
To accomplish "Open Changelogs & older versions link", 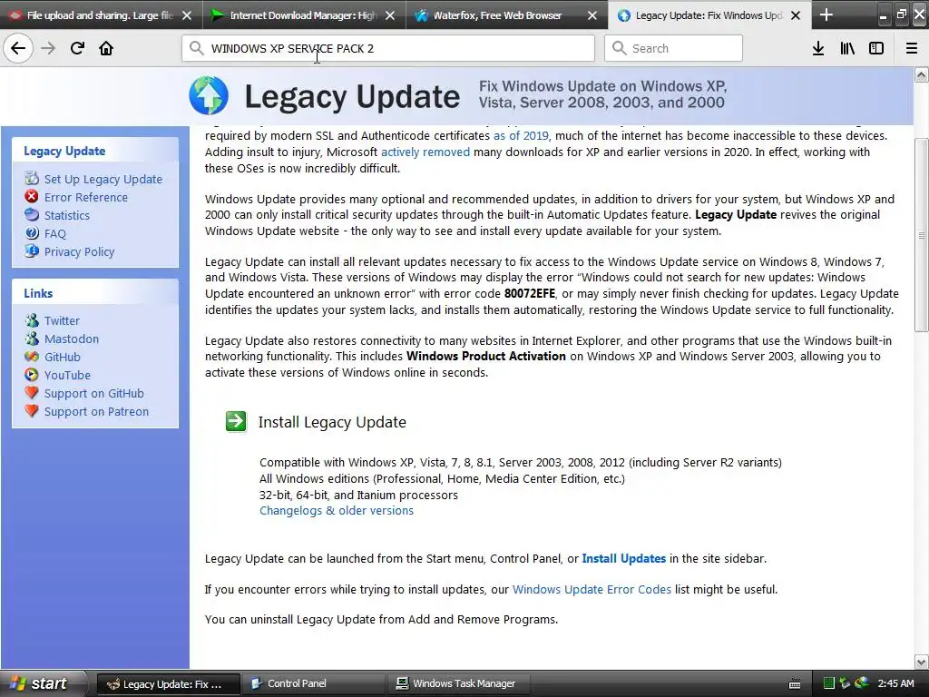I will pos(337,510).
